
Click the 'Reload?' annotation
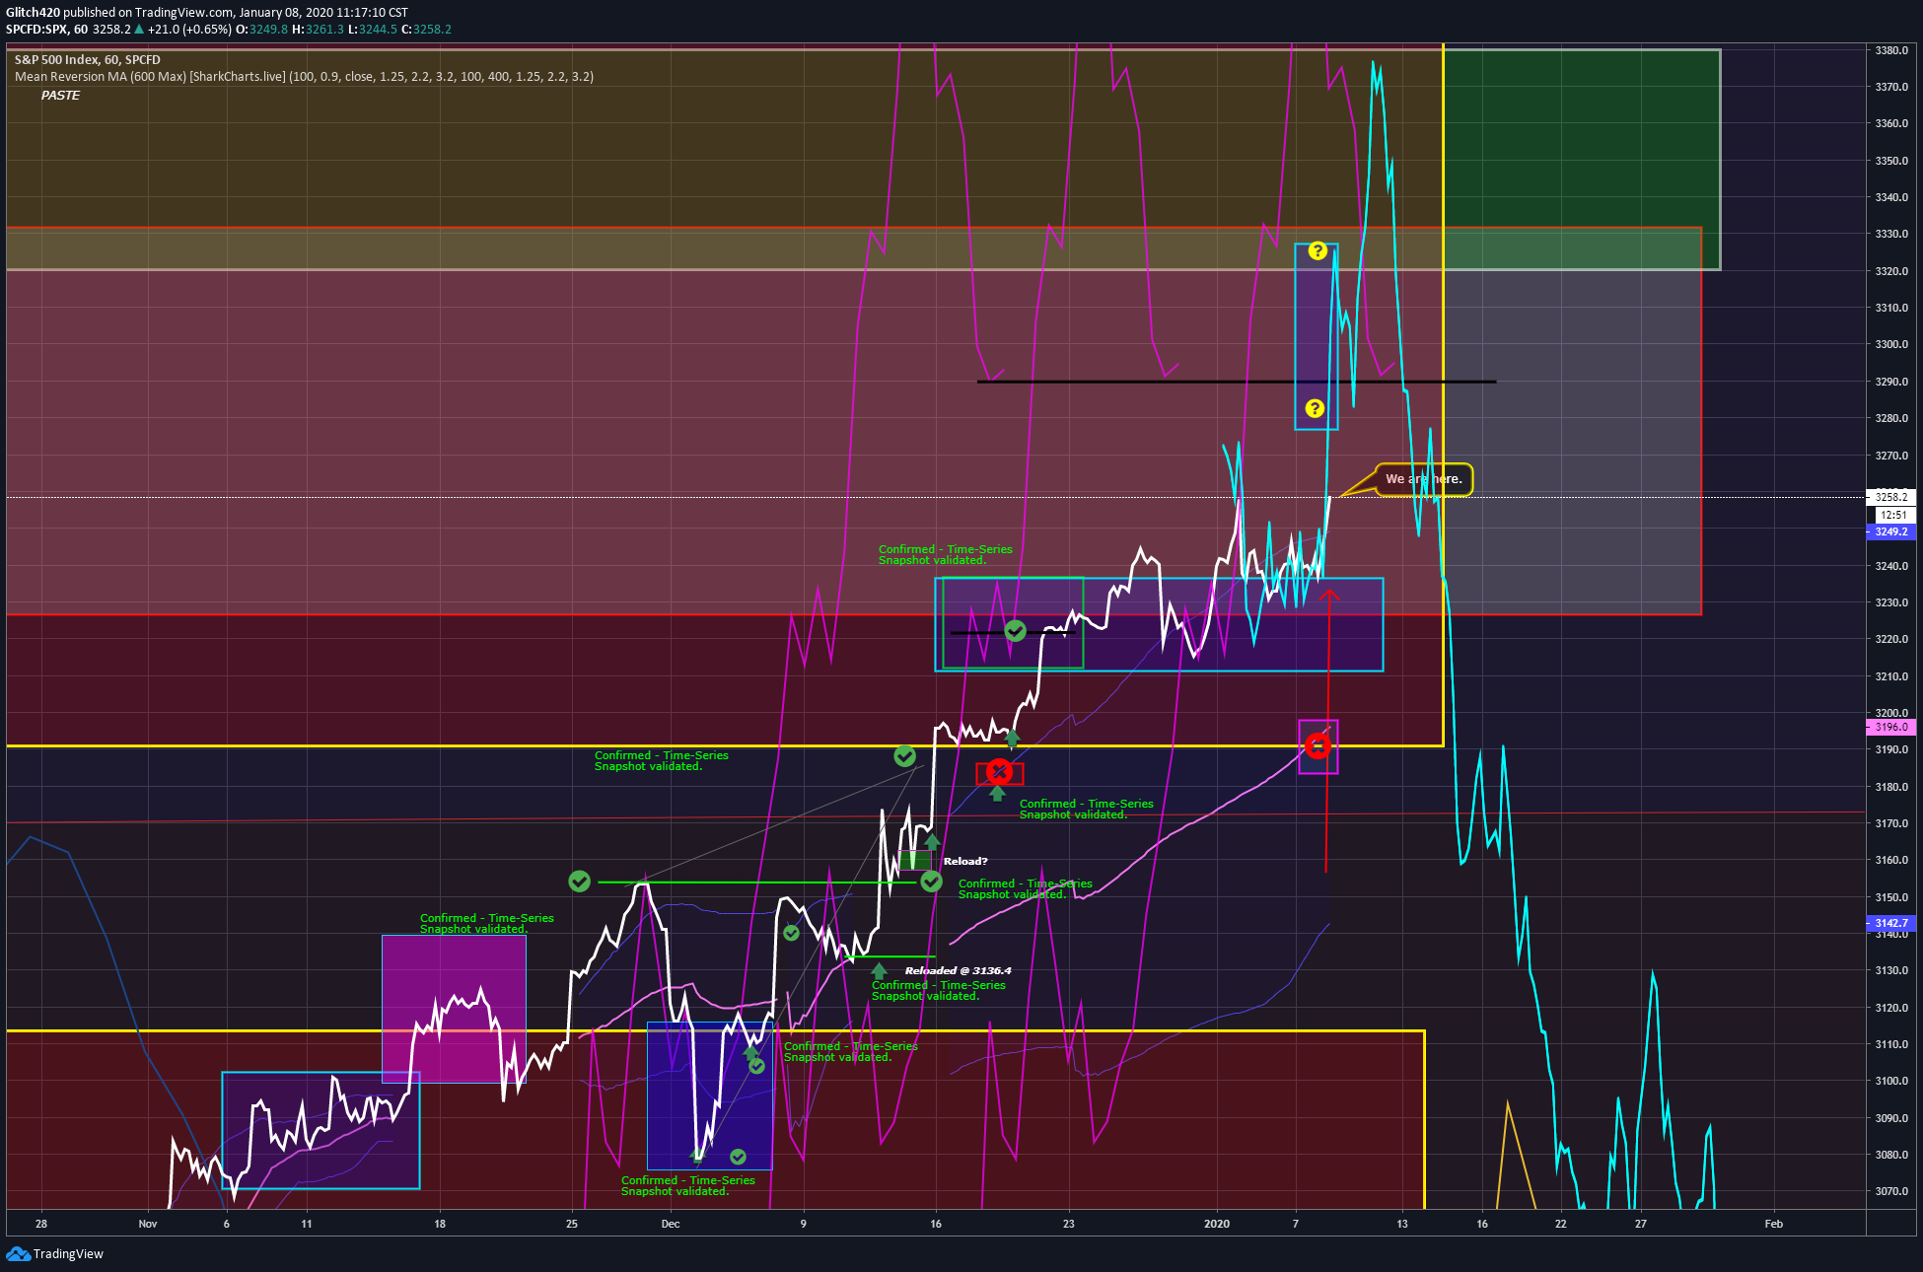(x=965, y=861)
